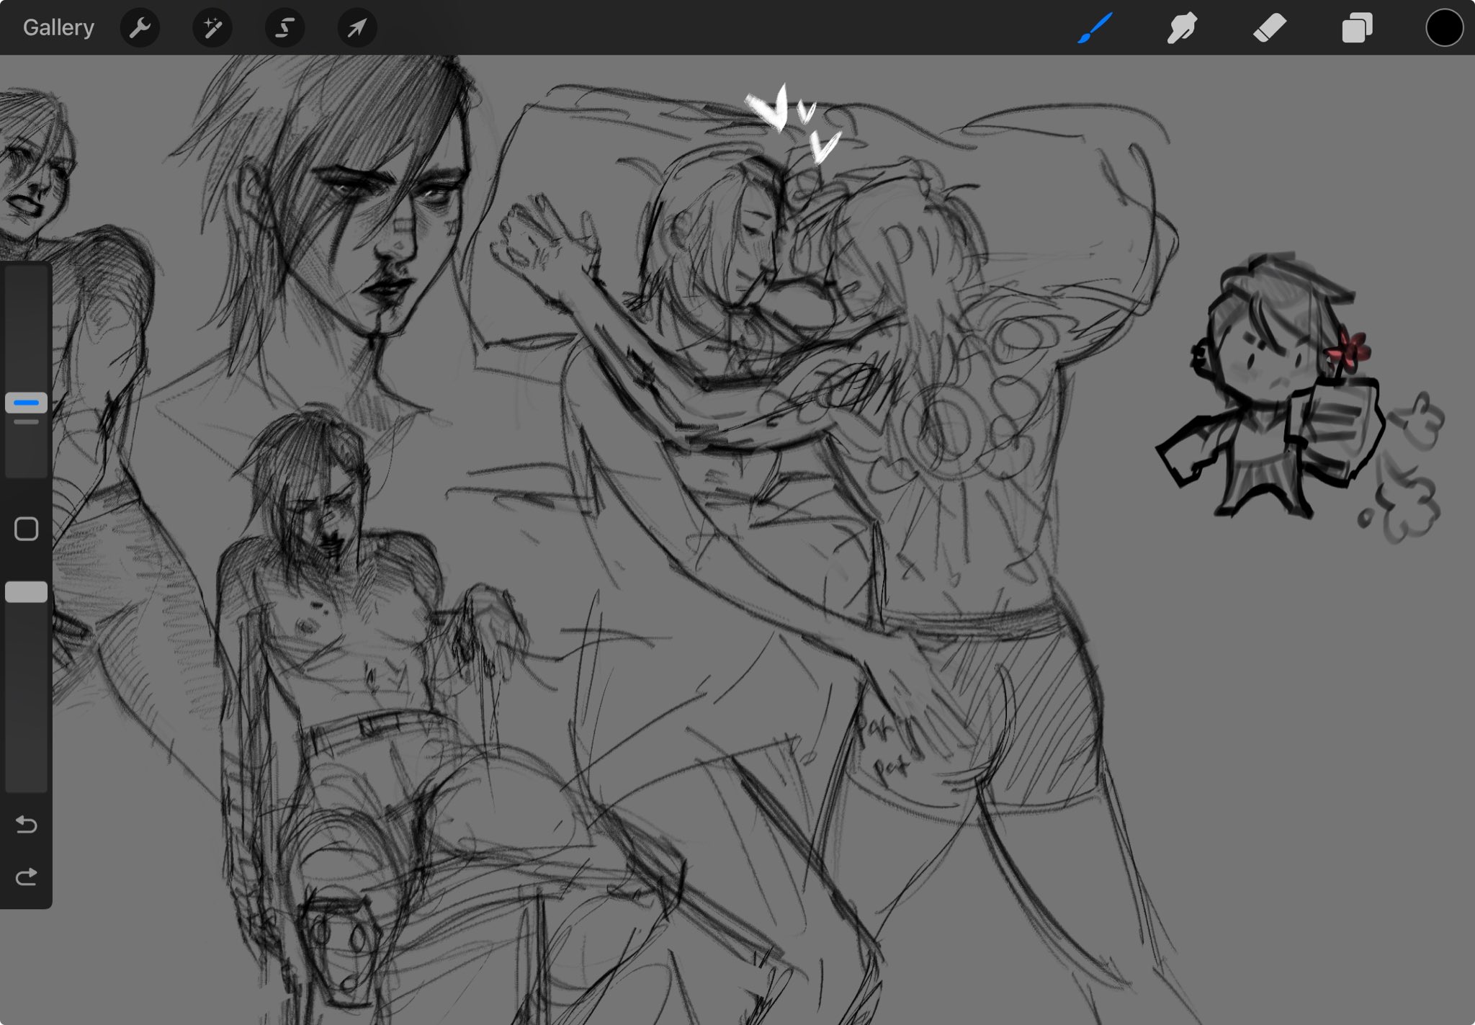Tap the red flower on the chibi drawing

(x=1350, y=351)
